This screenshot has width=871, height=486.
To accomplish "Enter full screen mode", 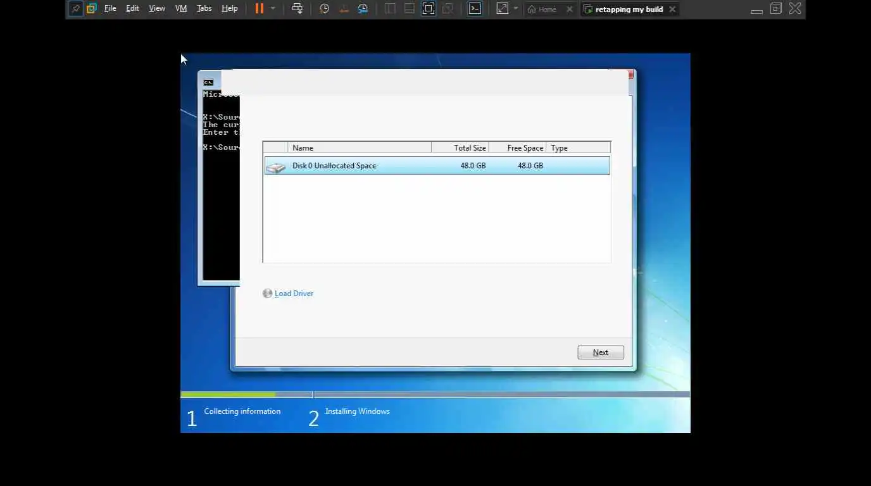I will pyautogui.click(x=429, y=9).
